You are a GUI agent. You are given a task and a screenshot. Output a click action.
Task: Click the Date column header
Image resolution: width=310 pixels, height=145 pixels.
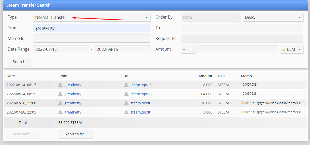(30, 76)
